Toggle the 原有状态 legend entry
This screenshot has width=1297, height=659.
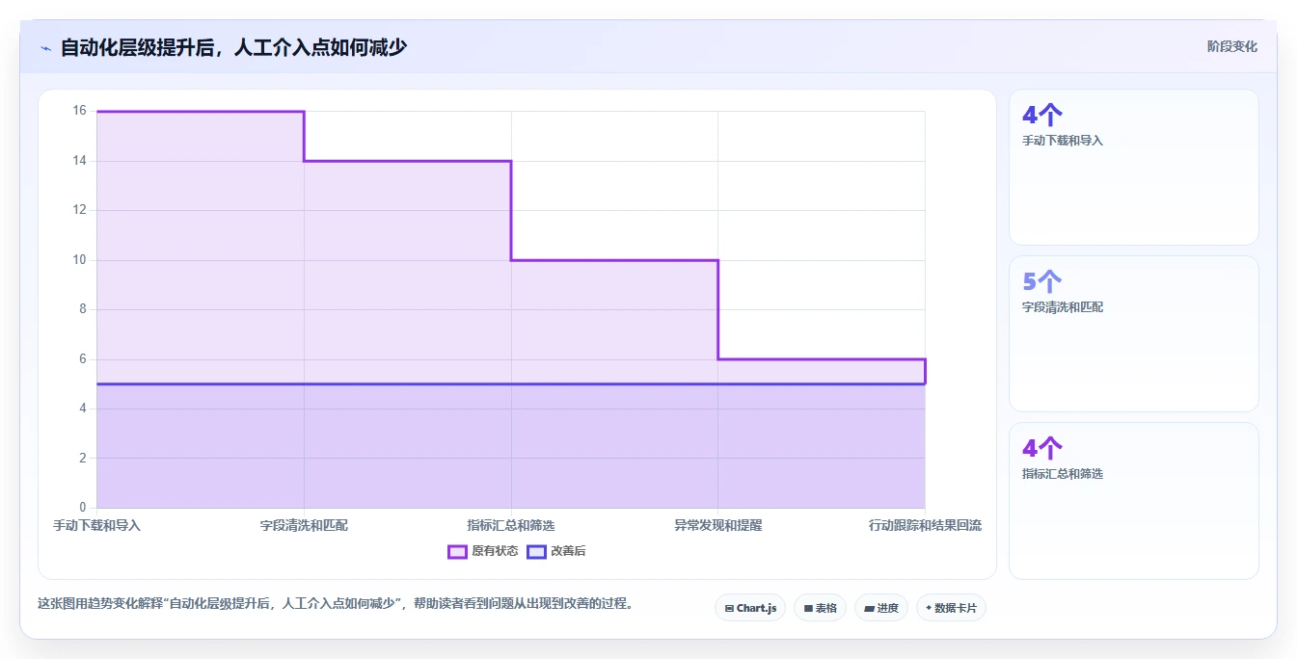483,551
